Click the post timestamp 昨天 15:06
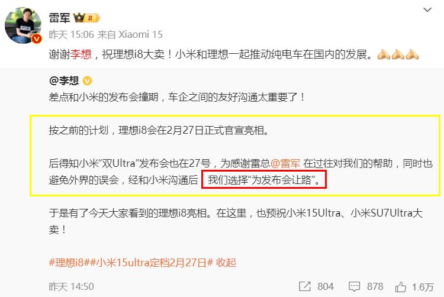The image size is (444, 297). pos(72,34)
